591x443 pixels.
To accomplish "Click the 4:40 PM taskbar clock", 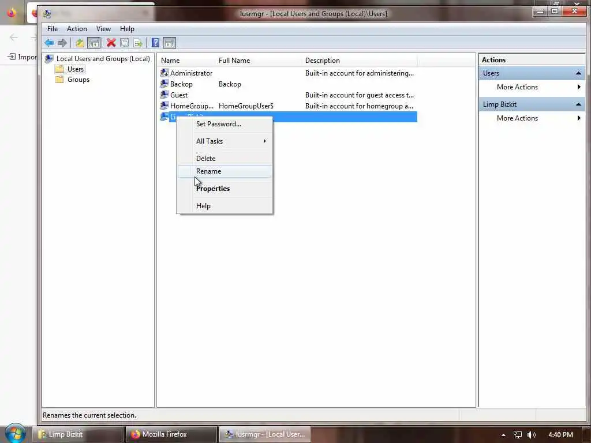I will (x=560, y=435).
